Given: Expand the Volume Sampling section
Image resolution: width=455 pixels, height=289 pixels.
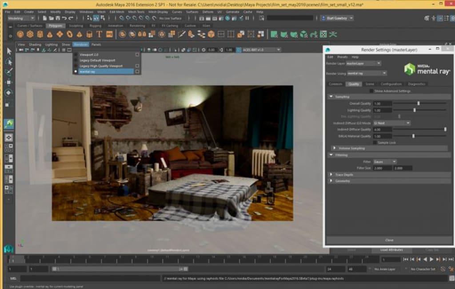Looking at the screenshot, I should pos(334,148).
